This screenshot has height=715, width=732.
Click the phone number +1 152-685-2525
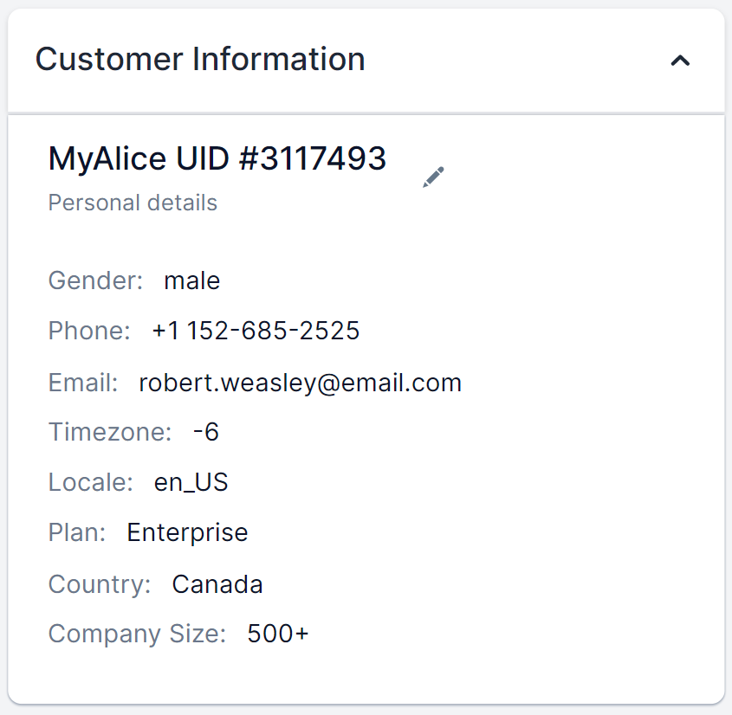pyautogui.click(x=256, y=331)
